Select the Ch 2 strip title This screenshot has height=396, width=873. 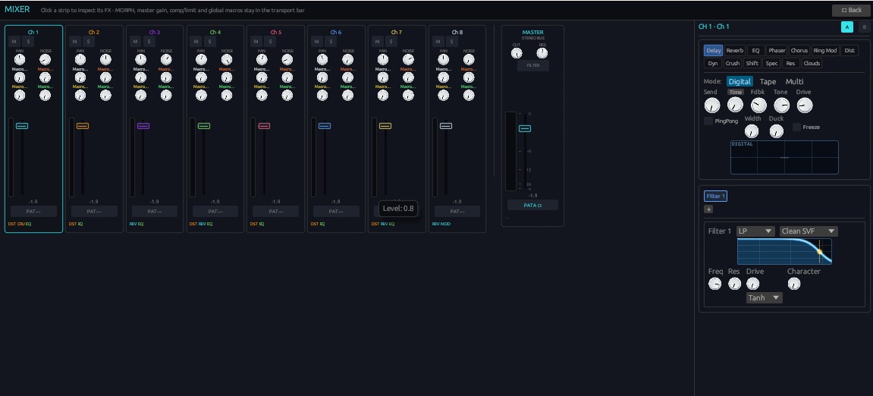tap(93, 33)
